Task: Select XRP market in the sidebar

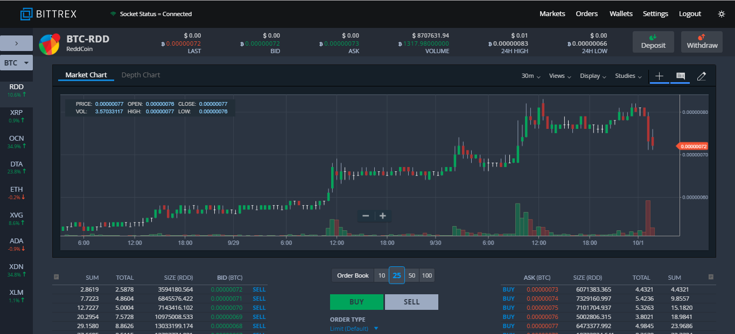Action: coord(16,116)
